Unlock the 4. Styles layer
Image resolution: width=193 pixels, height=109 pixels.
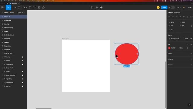point(23,71)
